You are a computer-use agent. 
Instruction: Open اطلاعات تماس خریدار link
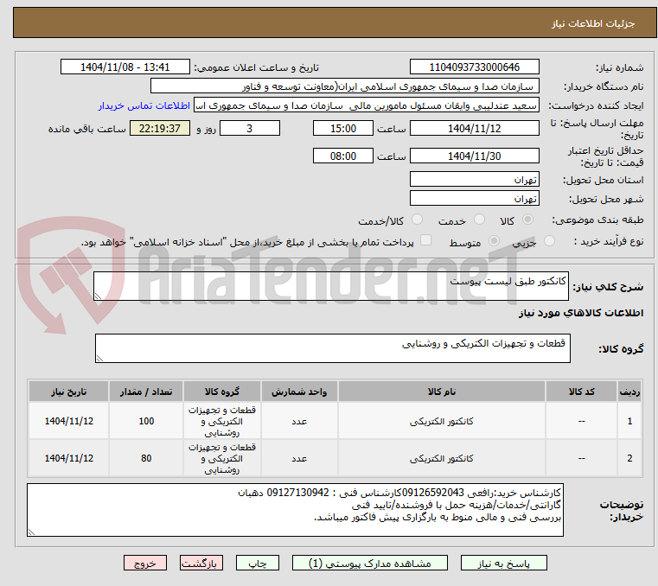(x=144, y=105)
